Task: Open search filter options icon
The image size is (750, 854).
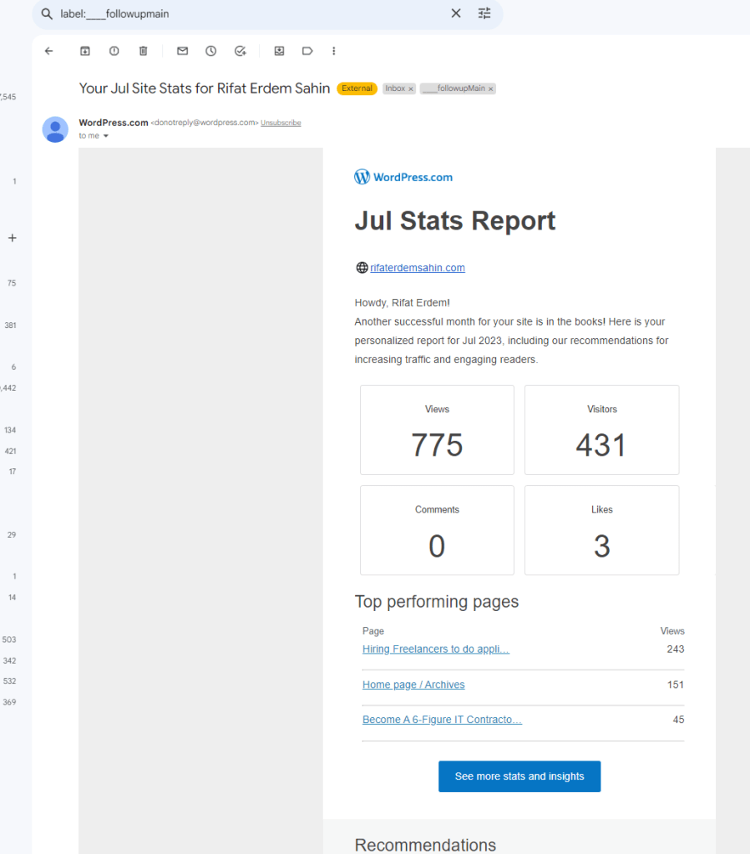Action: click(484, 13)
